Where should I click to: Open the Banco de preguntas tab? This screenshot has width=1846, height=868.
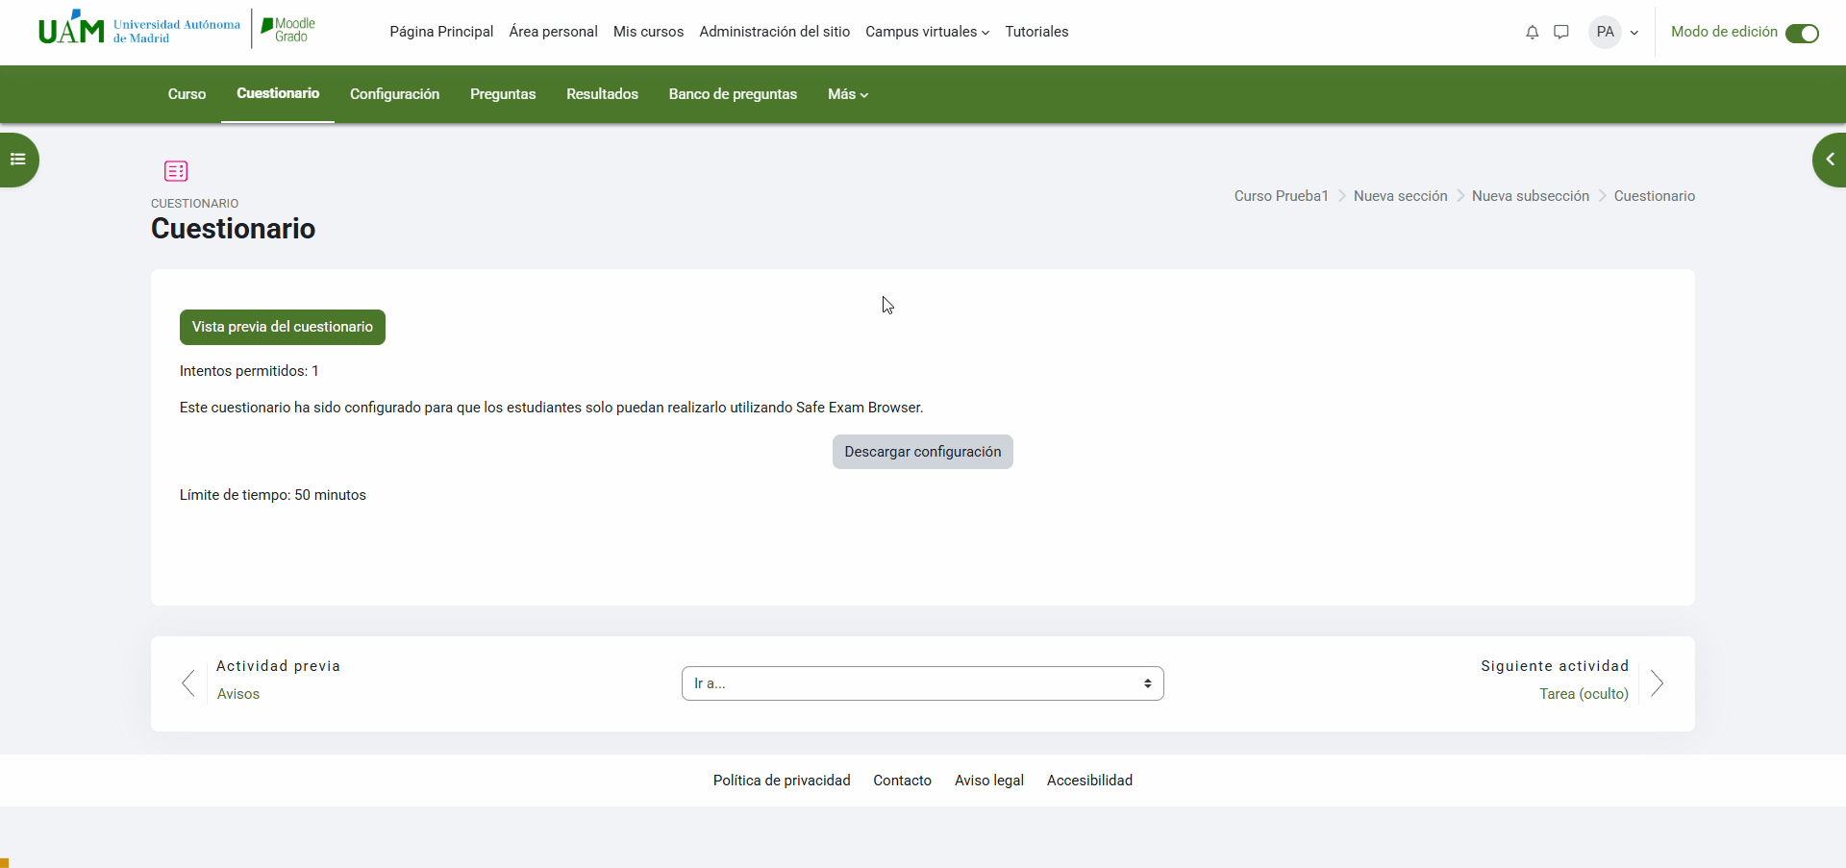pyautogui.click(x=733, y=94)
